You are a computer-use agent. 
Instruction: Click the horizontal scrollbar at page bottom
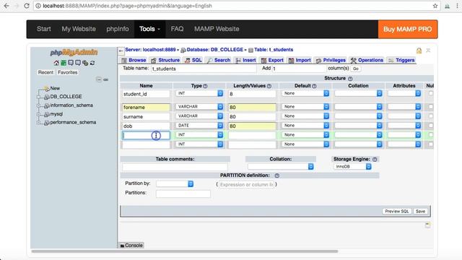pyautogui.click(x=185, y=251)
